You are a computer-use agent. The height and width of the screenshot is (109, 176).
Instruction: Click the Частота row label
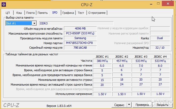point(86,61)
